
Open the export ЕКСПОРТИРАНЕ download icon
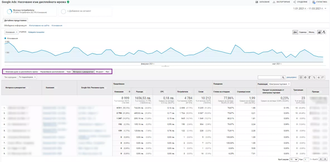coord(274,2)
